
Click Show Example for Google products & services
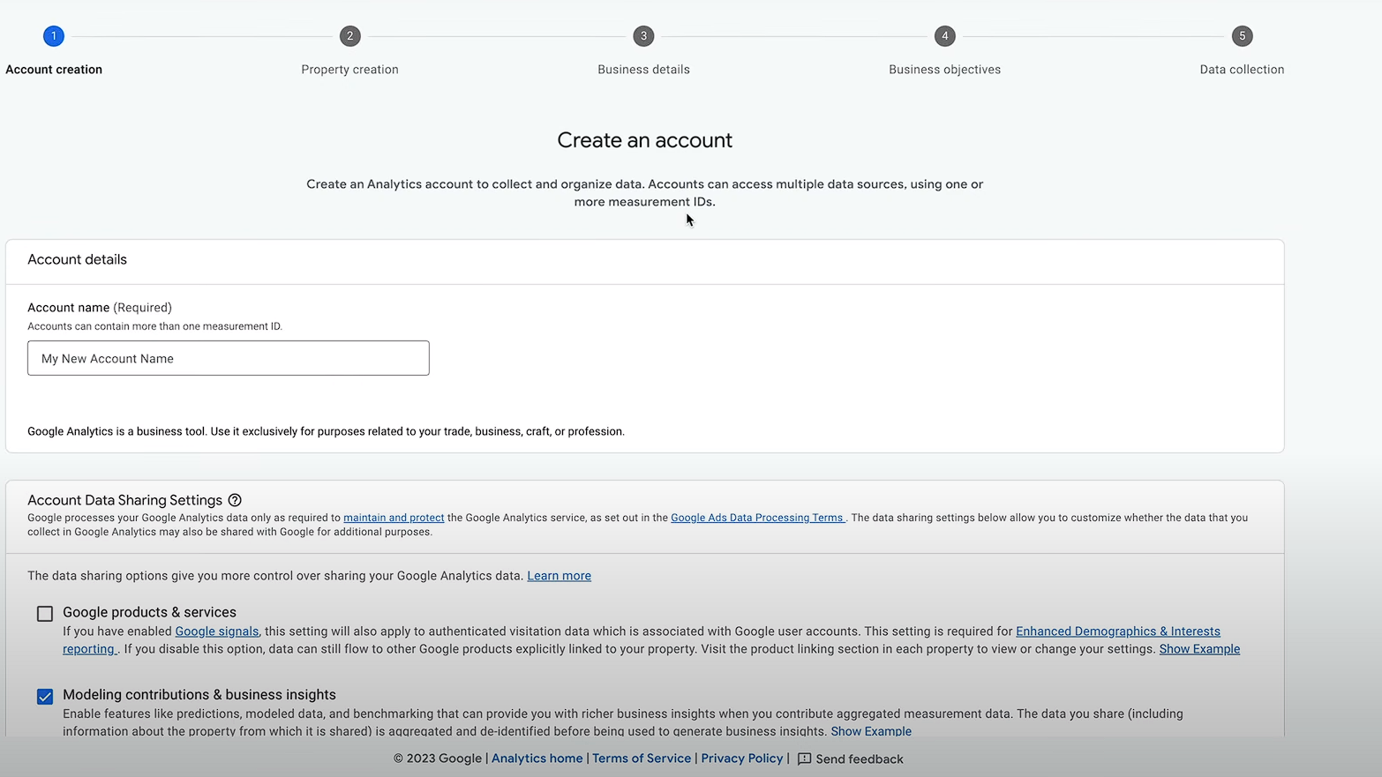1199,649
